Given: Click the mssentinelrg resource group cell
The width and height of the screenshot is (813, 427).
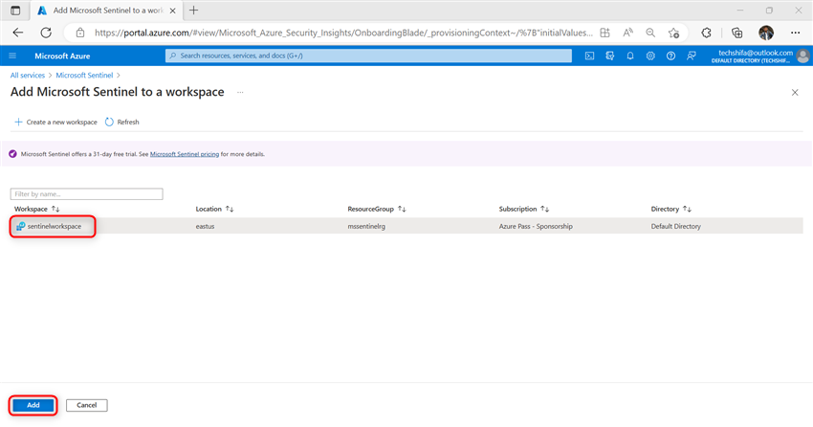Looking at the screenshot, I should click(x=366, y=226).
